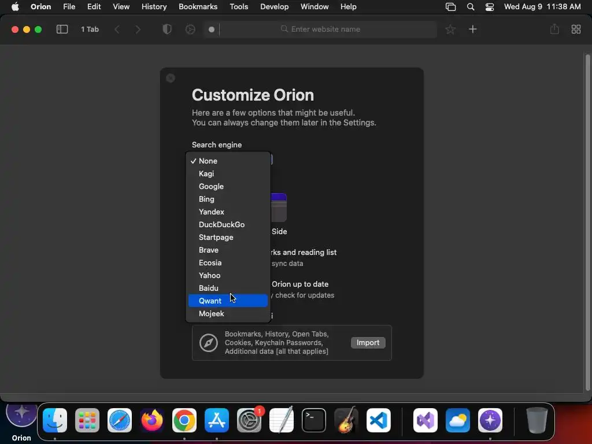Open the Develop menu

(275, 7)
